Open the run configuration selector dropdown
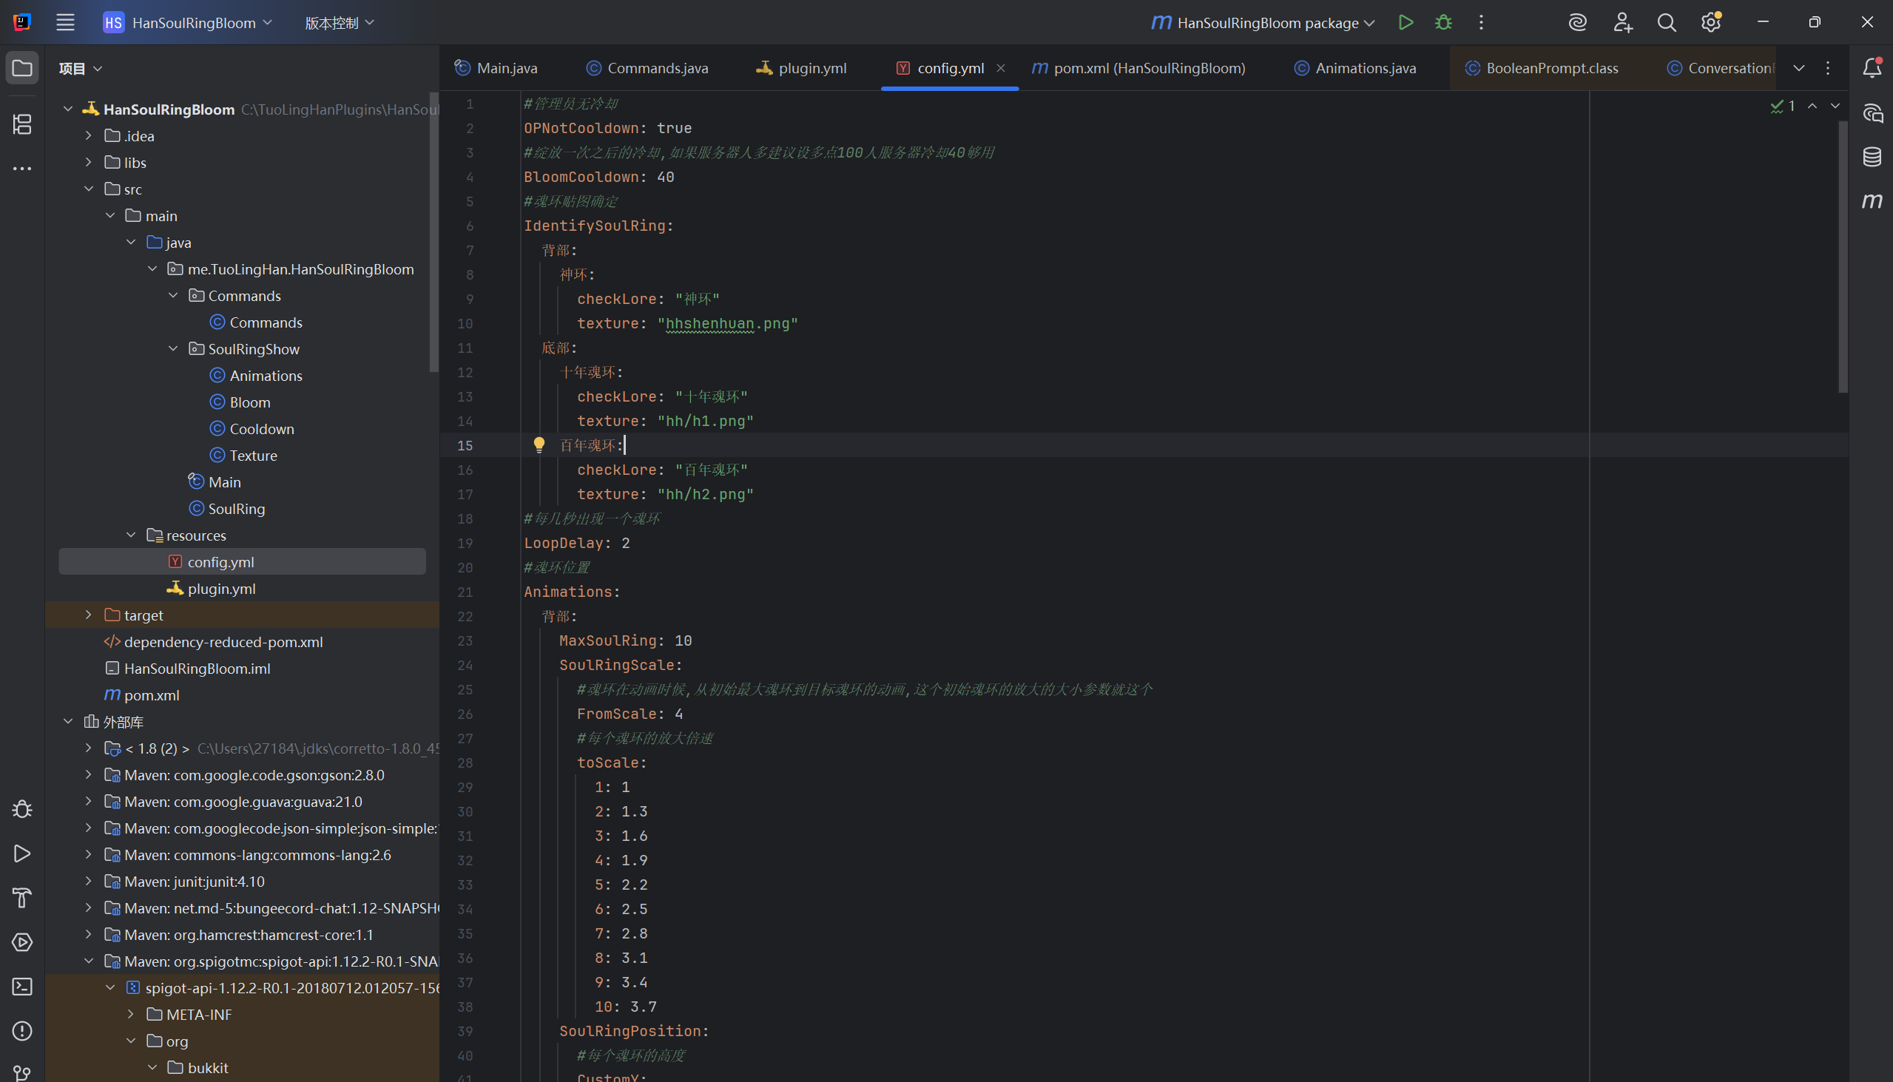1893x1082 pixels. 1263,23
